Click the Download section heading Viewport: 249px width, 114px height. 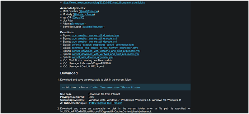tap(69, 73)
